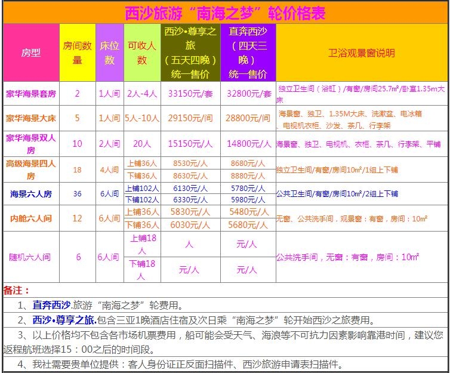Select the price 28800元/间

click(248, 118)
